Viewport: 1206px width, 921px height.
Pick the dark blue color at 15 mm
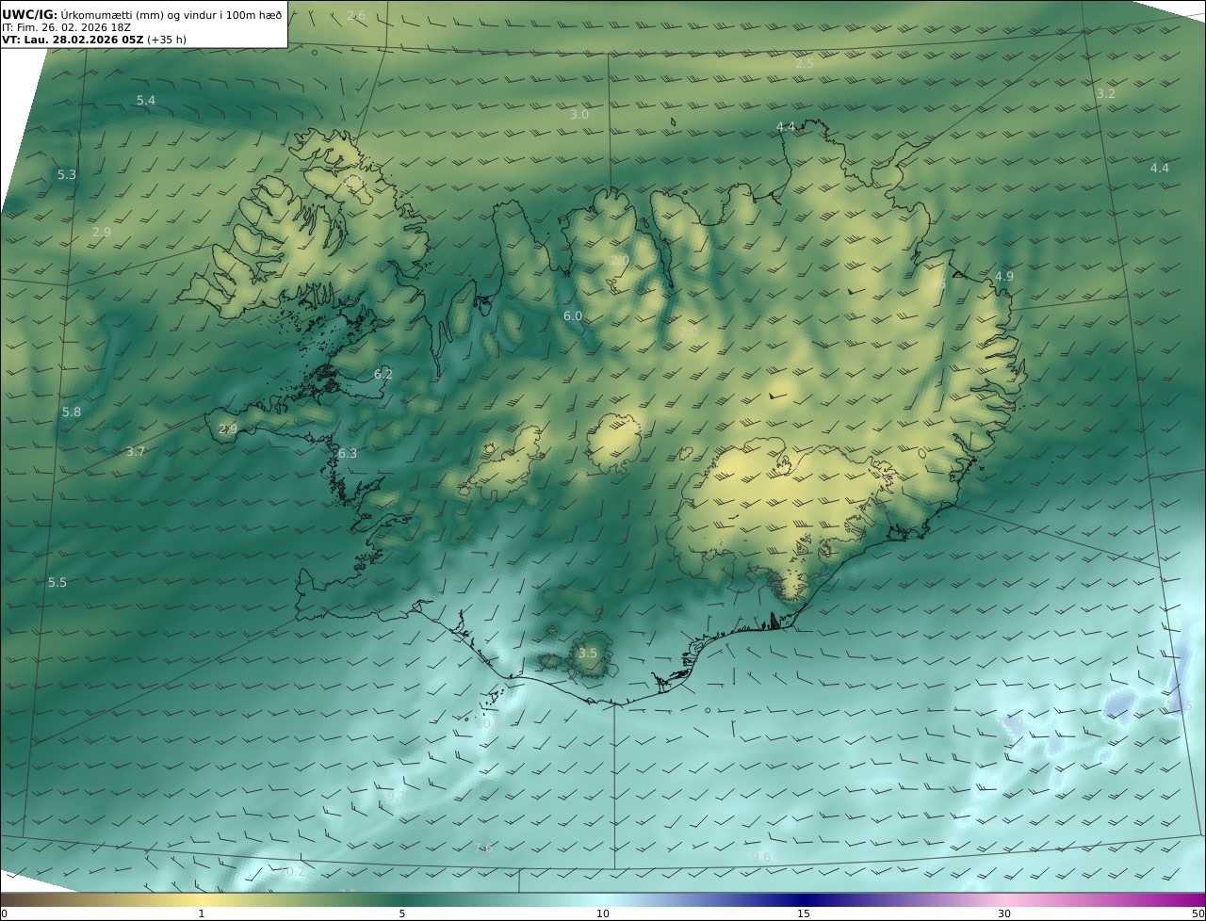804,900
